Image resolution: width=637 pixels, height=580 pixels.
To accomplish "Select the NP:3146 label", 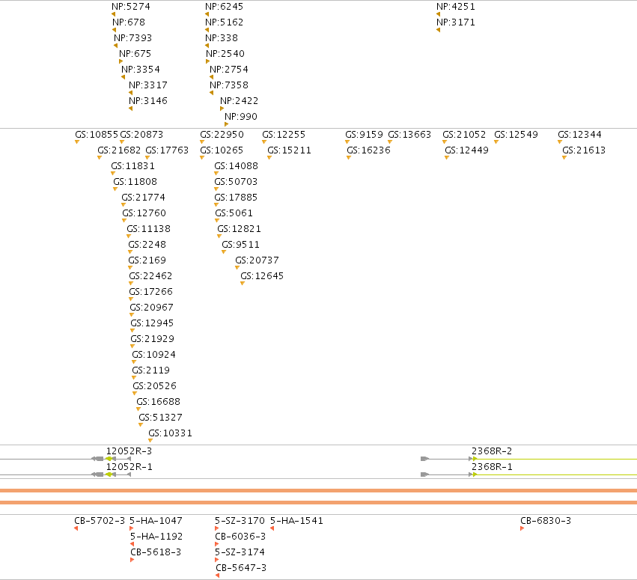I will (148, 101).
